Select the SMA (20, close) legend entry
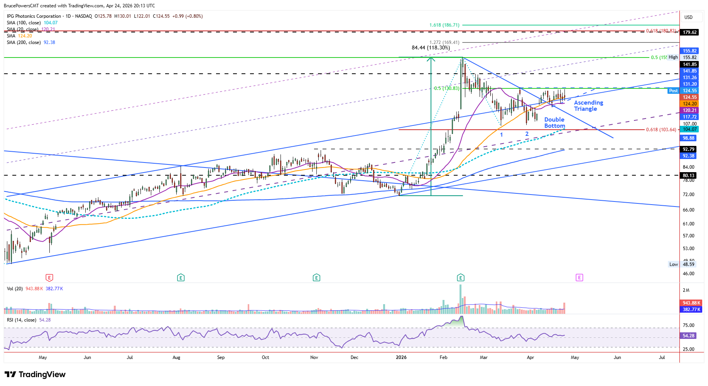 point(31,29)
